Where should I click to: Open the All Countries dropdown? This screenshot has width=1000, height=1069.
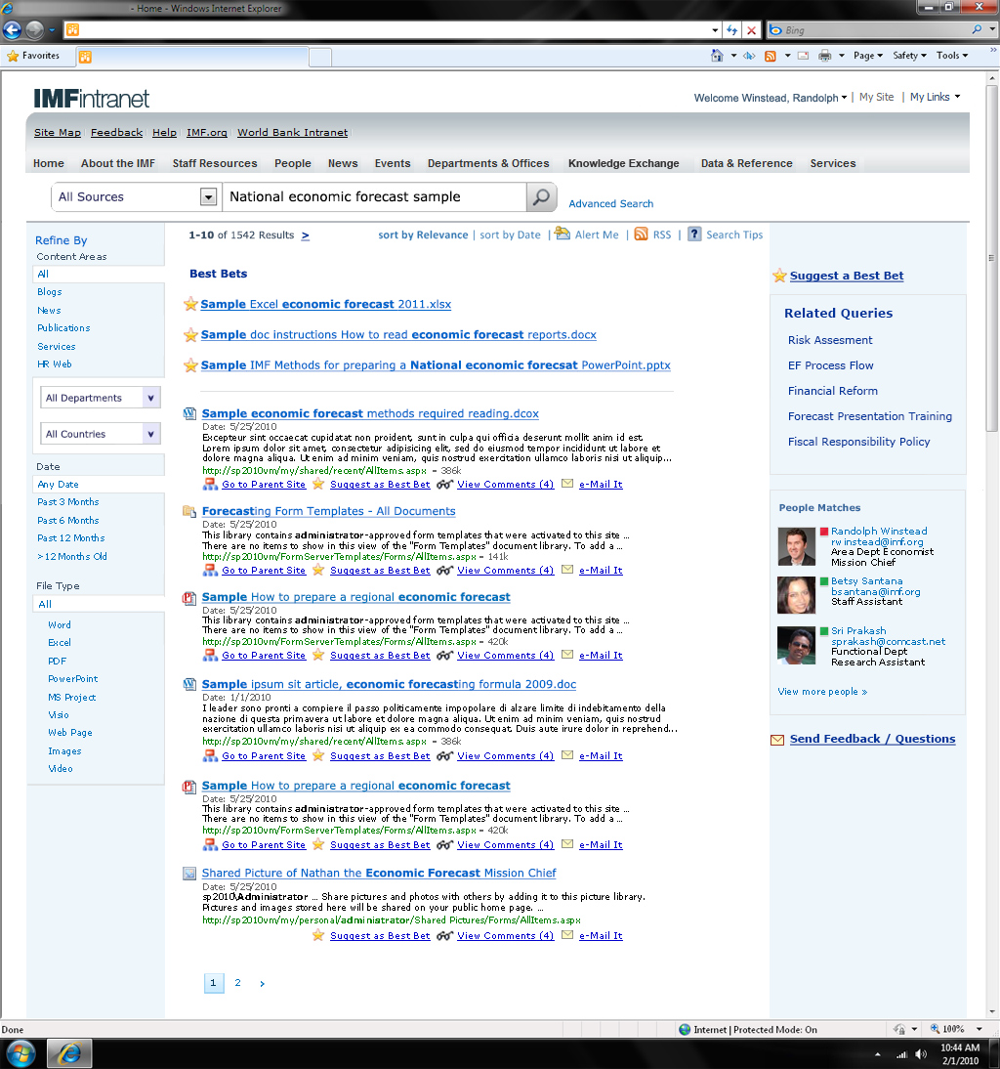[101, 434]
